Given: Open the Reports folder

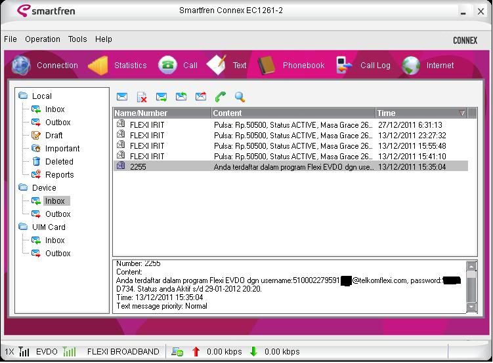Looking at the screenshot, I should click(60, 175).
